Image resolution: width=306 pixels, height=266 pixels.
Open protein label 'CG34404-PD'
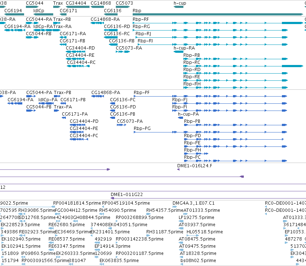pos(84,121)
